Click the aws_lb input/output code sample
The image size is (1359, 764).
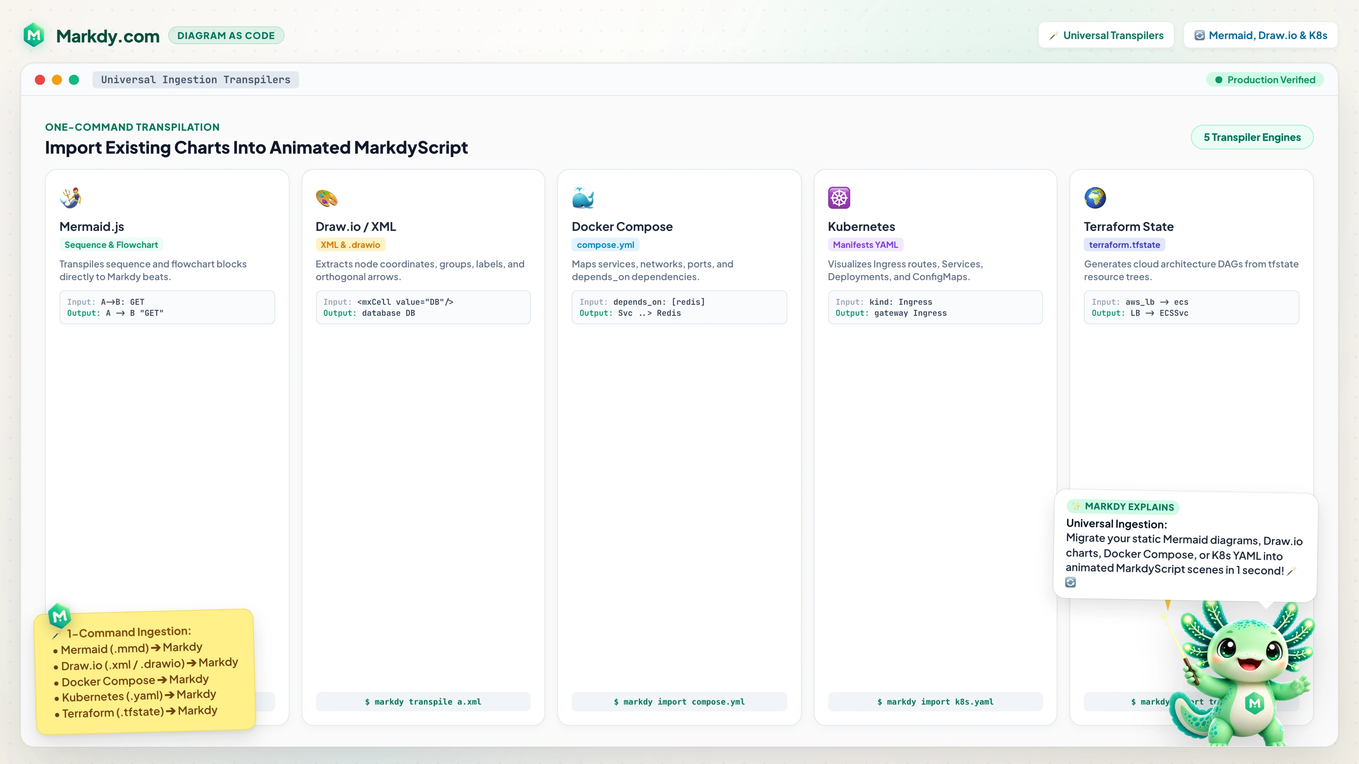1191,307
